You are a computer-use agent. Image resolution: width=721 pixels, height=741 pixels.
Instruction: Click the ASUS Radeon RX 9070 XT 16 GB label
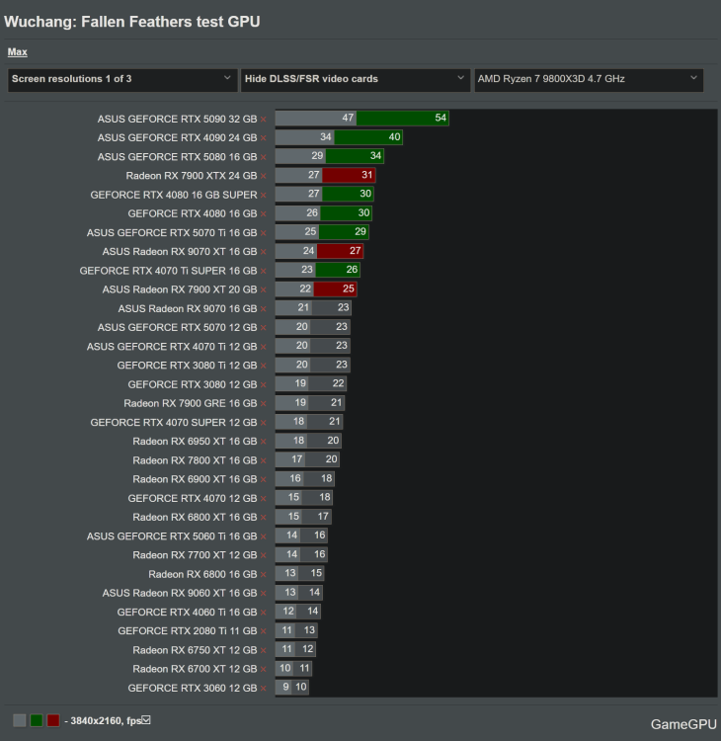point(180,252)
